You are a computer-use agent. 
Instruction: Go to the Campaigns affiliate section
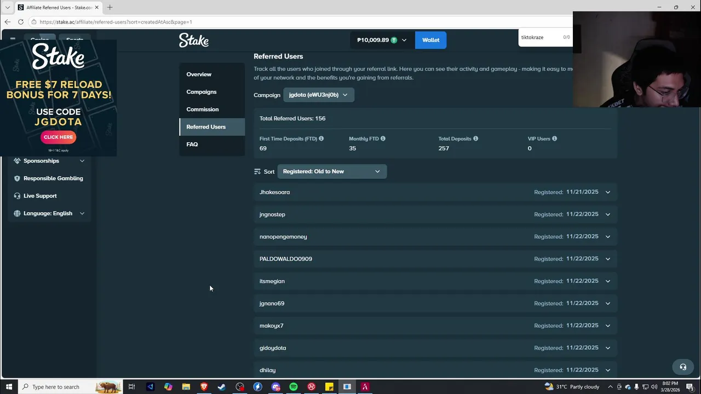click(212, 92)
